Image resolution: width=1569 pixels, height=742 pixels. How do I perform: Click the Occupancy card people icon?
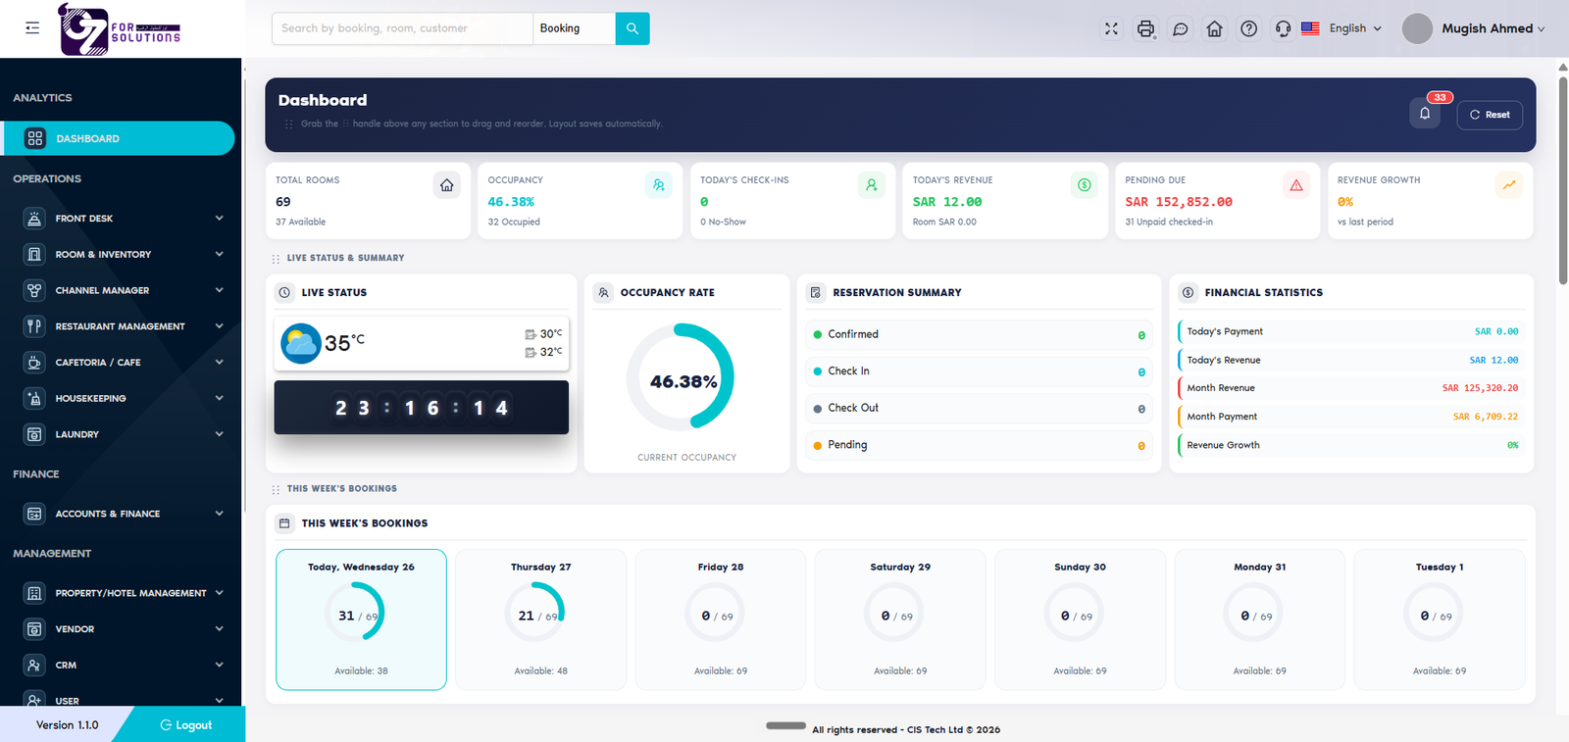659,185
